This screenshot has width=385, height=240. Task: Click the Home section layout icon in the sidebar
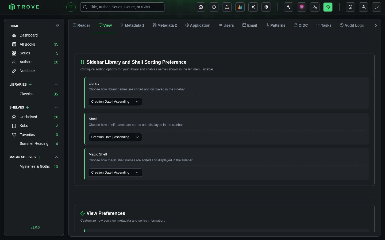[x=57, y=25]
